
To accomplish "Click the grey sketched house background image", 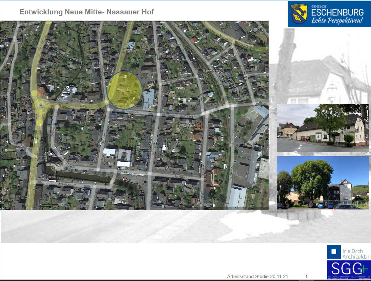I will pyautogui.click(x=319, y=77).
